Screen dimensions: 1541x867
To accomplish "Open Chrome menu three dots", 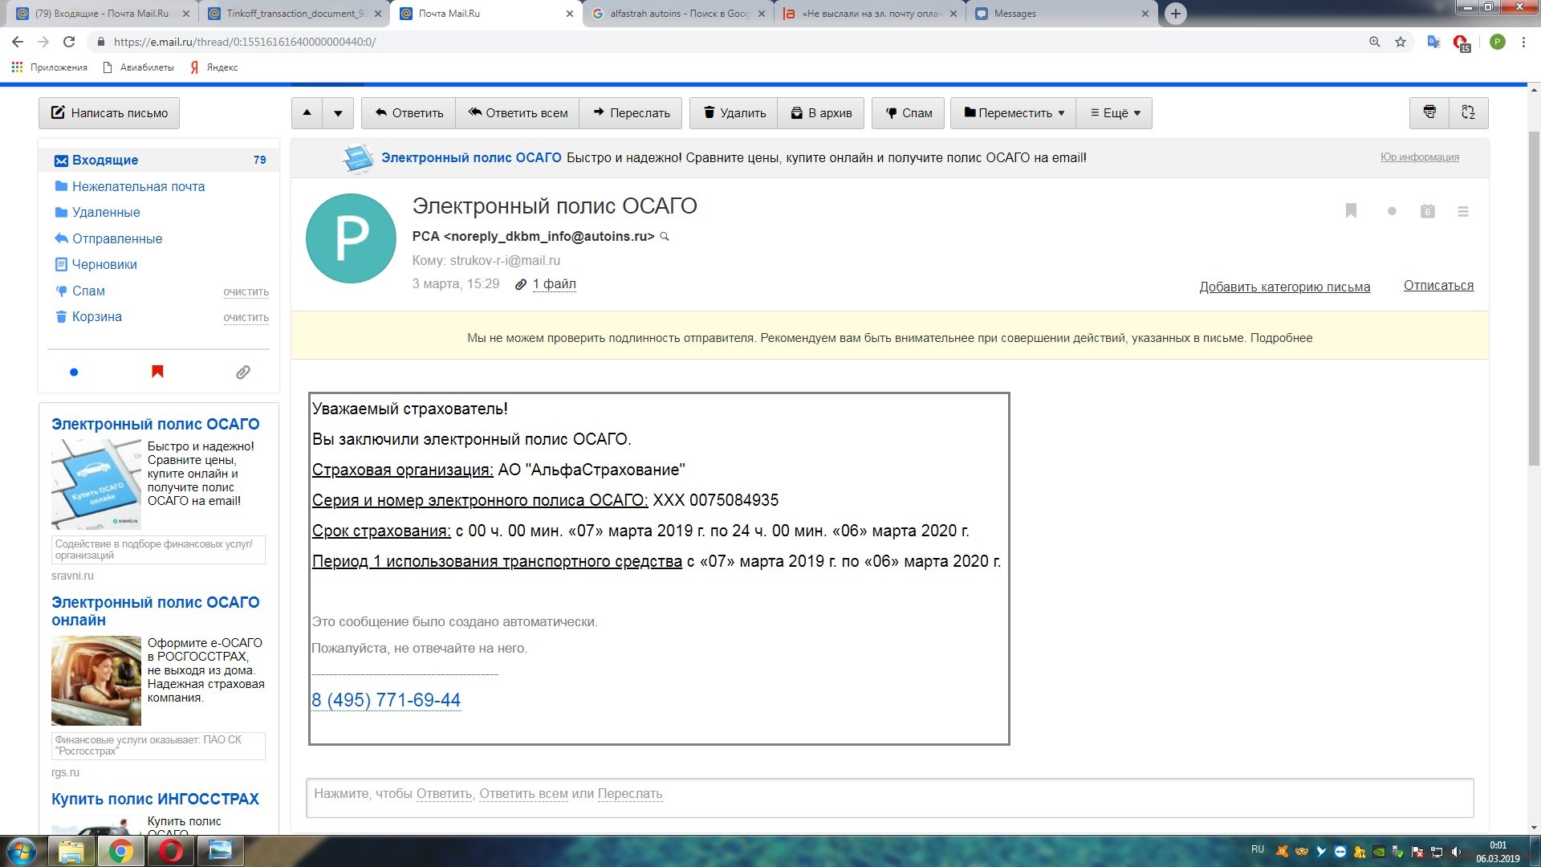I will point(1523,42).
